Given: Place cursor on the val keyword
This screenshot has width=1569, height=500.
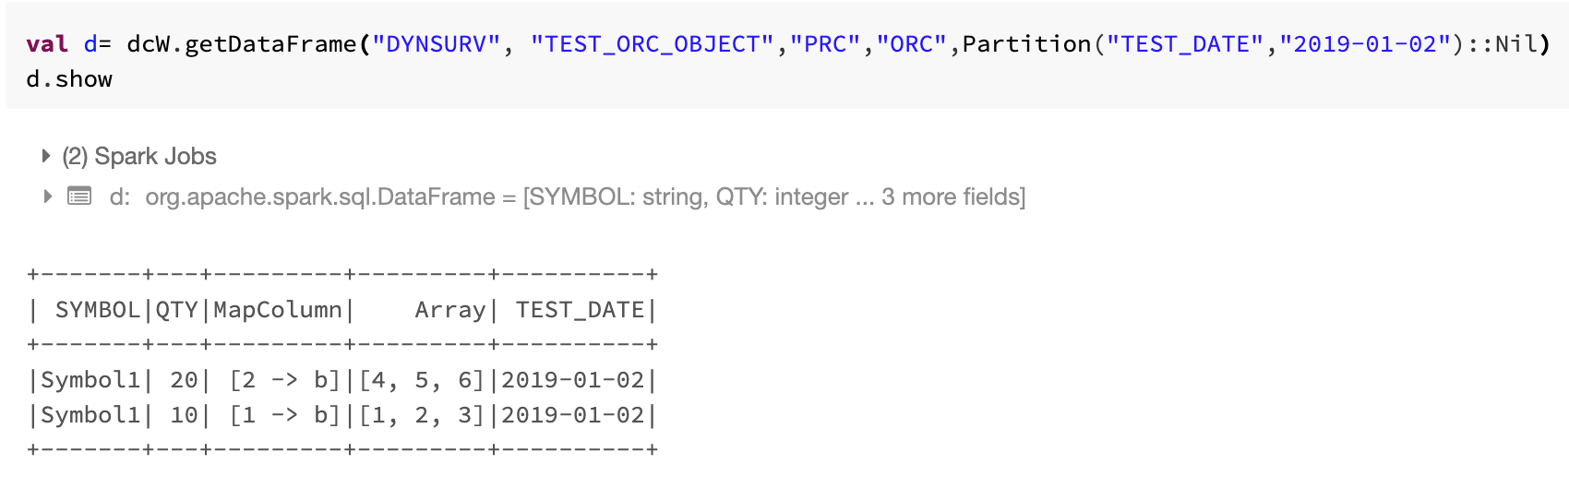Looking at the screenshot, I should click(47, 44).
